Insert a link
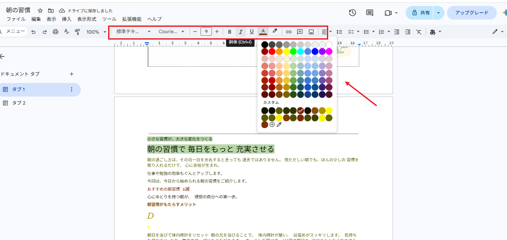507x240 pixels. [x=289, y=31]
